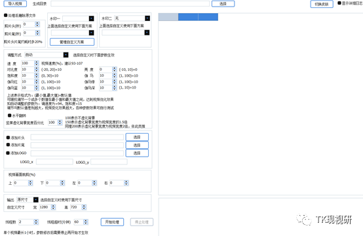Click the 右 crop percentage spinner
Screen dimensions: 363x236
pos(126,183)
